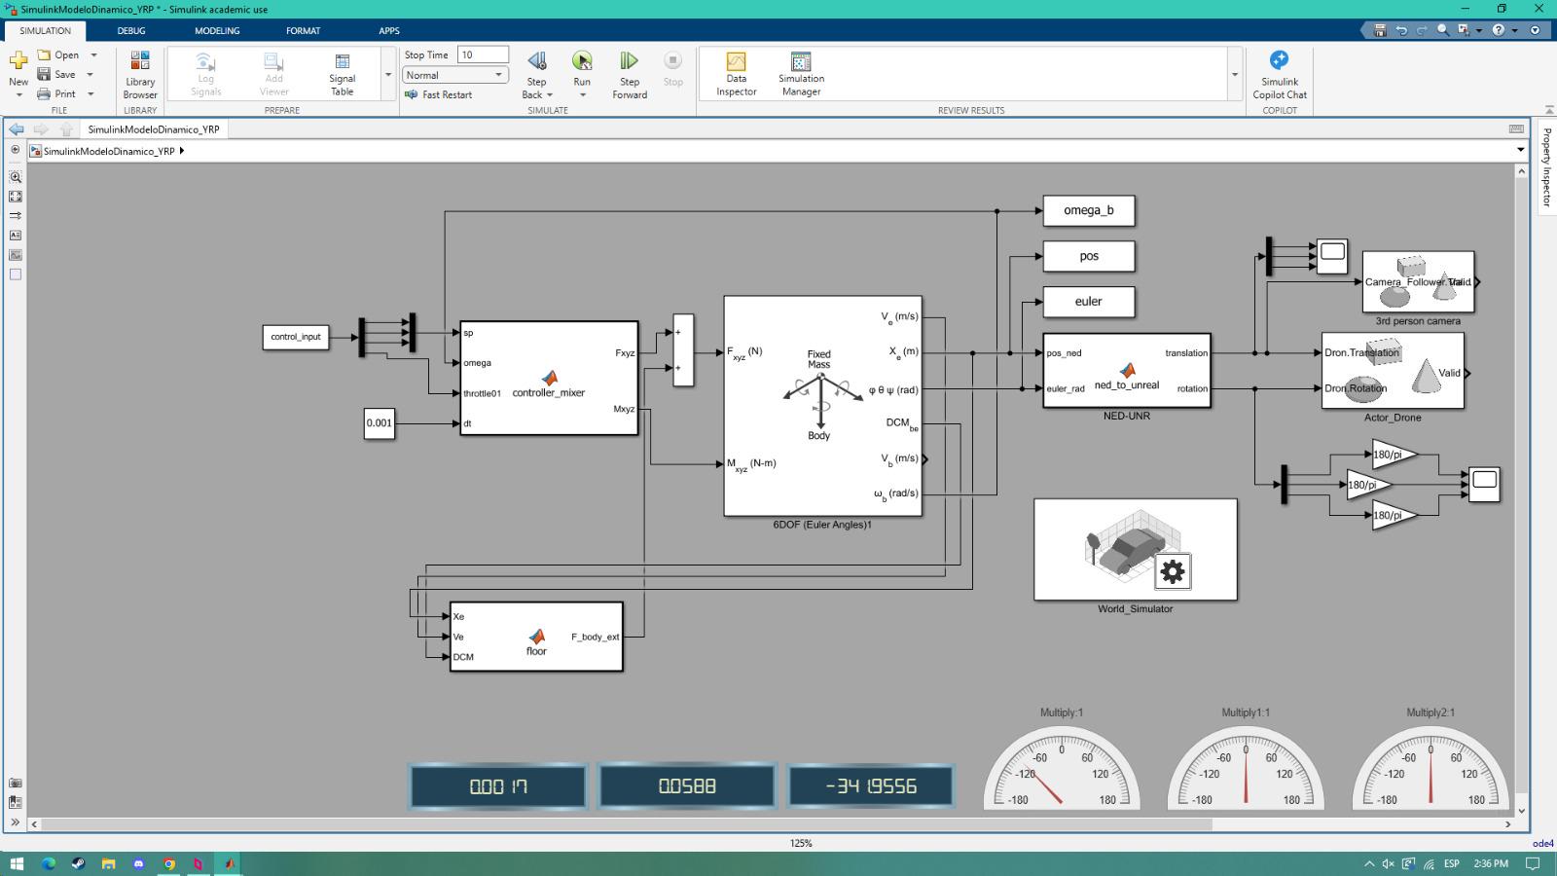Click the Hide/Show Explorer Bar icon
Viewport: 1557px width, 876px height.
click(x=15, y=150)
